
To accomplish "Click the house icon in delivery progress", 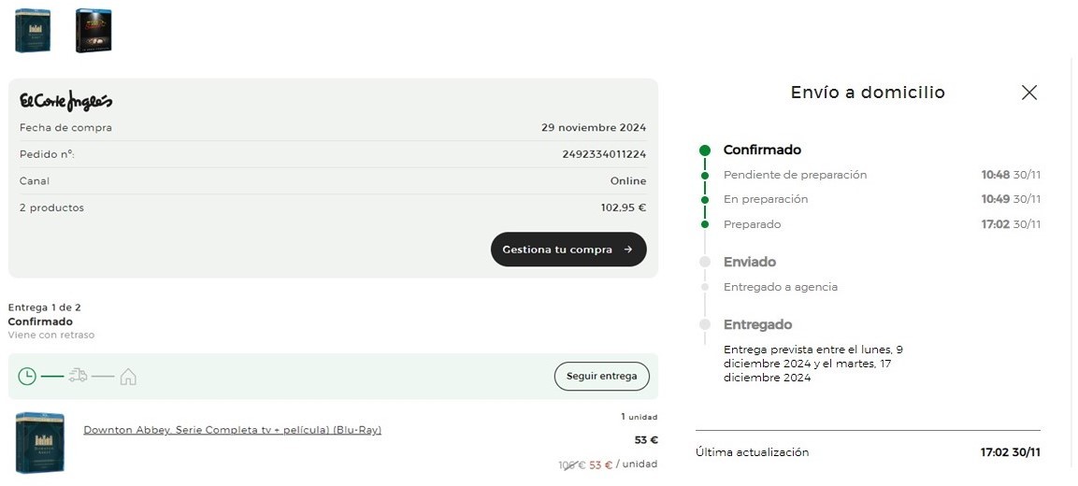I will (x=128, y=377).
